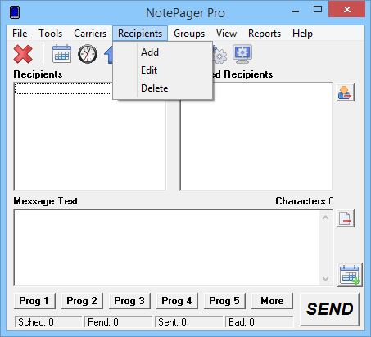Image resolution: width=371 pixels, height=337 pixels.
Task: Open the Reports menu
Action: pos(265,34)
